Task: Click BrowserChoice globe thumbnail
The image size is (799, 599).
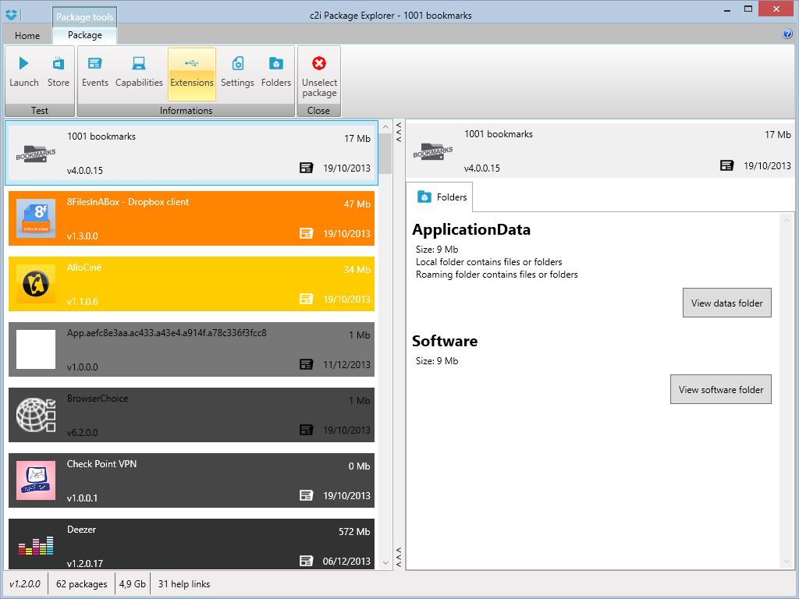Action: pyautogui.click(x=36, y=415)
